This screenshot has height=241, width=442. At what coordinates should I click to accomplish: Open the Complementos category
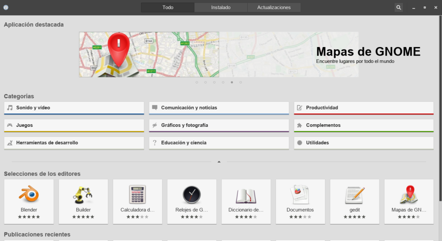tap(363, 125)
